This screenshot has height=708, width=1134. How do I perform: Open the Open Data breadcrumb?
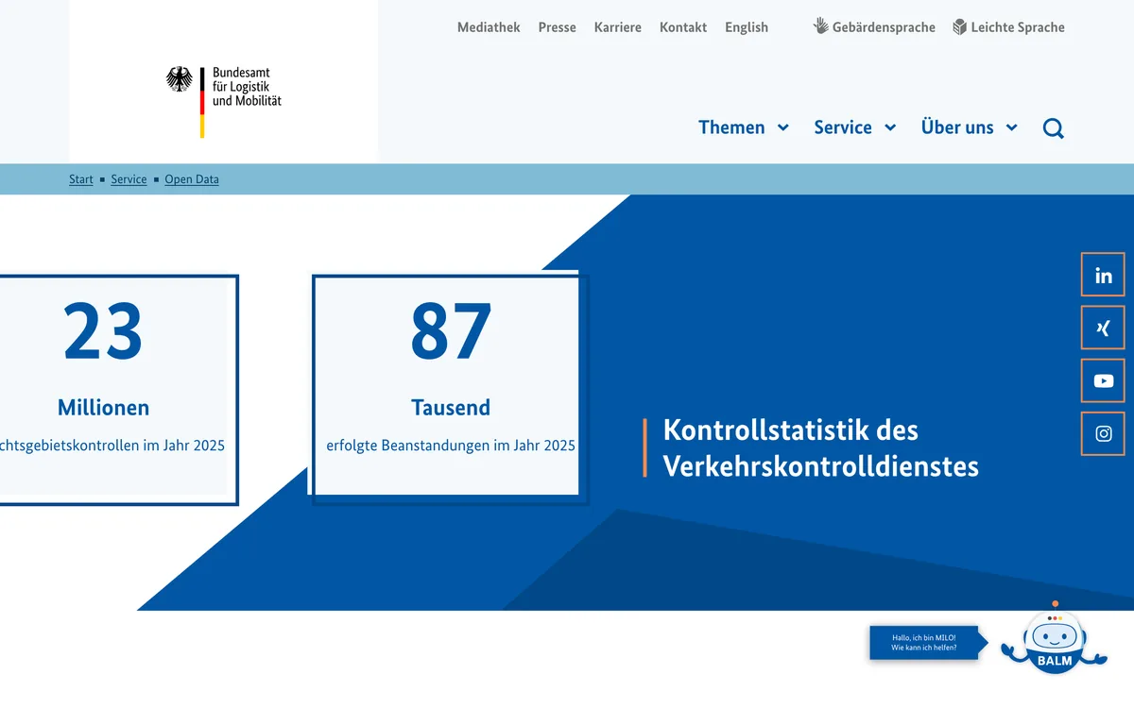click(x=192, y=179)
